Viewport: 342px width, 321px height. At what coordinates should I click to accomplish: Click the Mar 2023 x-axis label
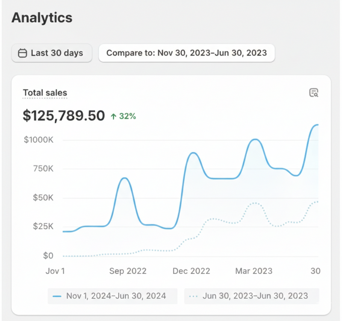(254, 271)
